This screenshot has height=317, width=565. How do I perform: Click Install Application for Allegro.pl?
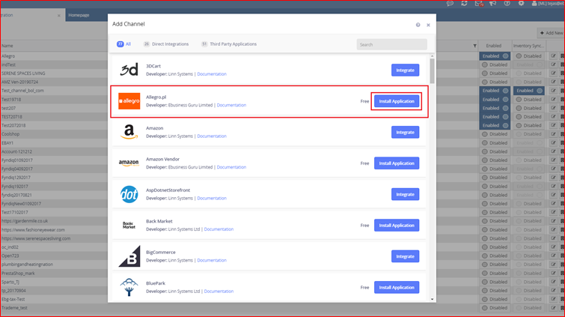click(396, 101)
